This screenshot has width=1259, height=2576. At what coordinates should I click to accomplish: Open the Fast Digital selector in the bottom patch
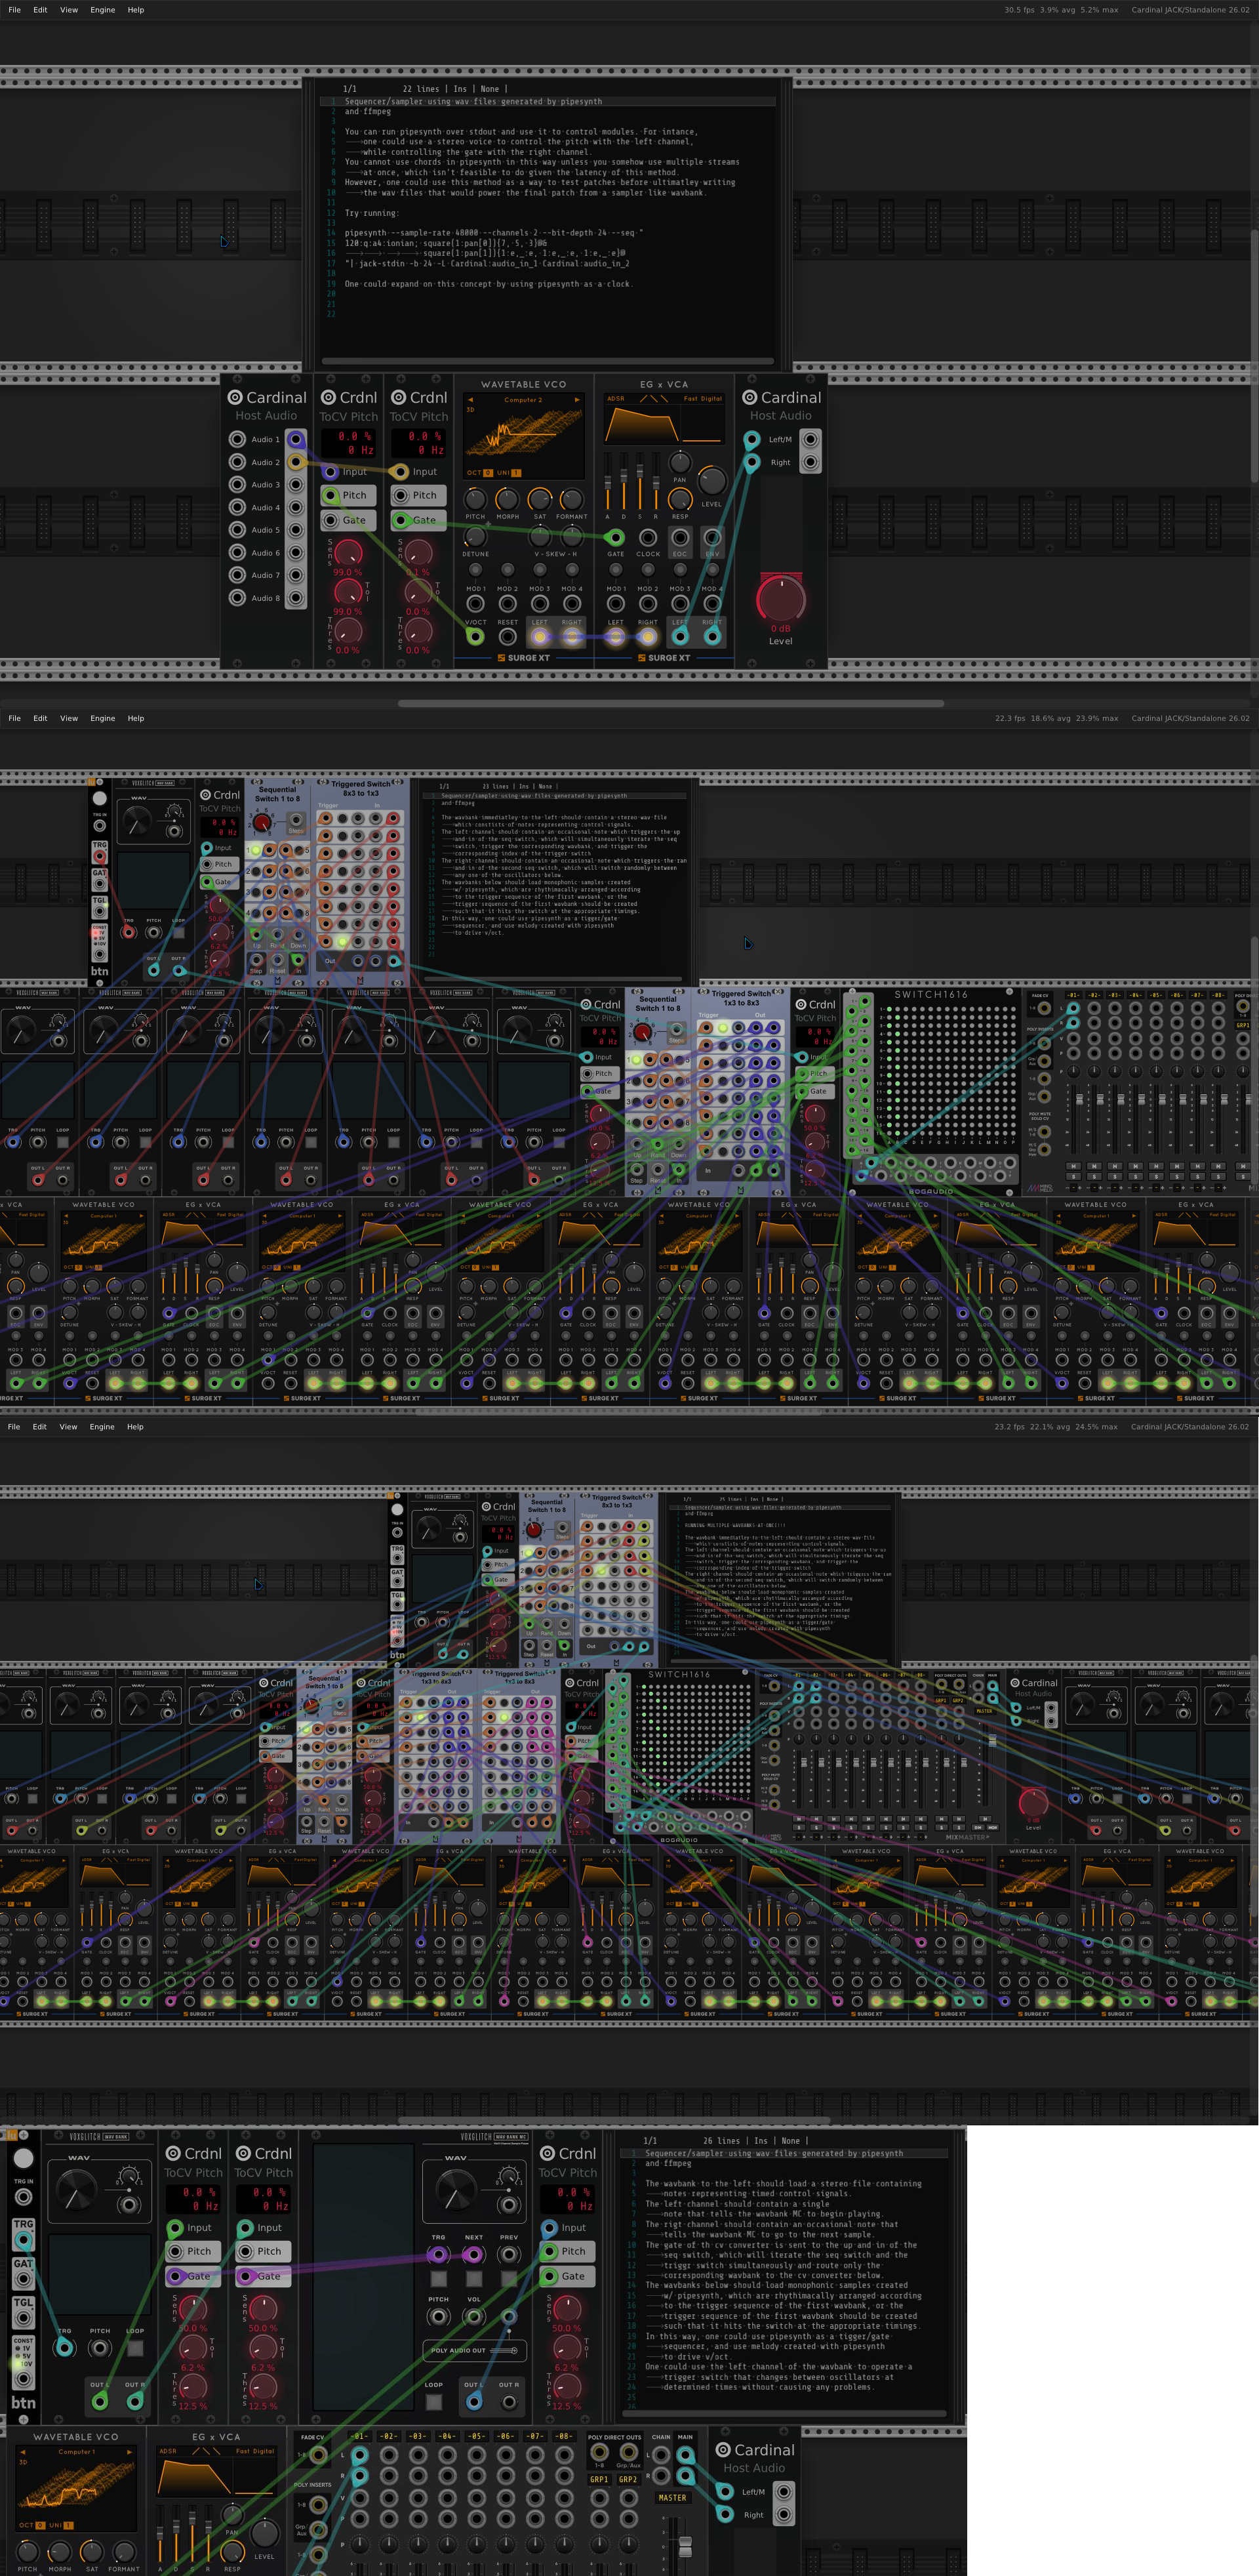[x=255, y=2450]
